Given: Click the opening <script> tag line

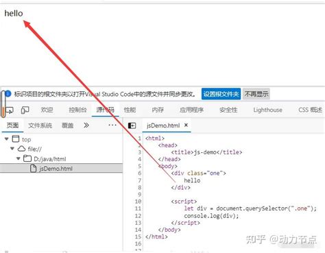Looking at the screenshot, I should click(184, 202).
